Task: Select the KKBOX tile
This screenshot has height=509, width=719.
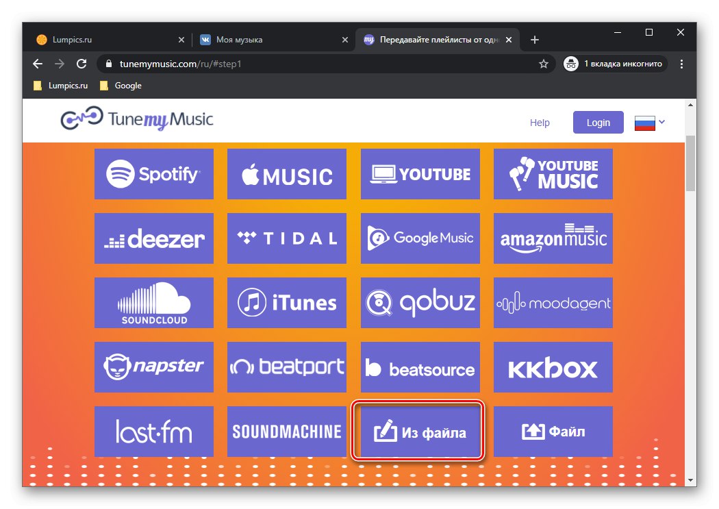Action: (553, 367)
